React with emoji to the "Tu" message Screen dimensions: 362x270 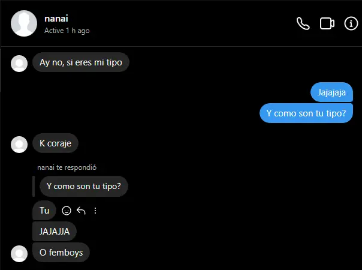point(67,211)
